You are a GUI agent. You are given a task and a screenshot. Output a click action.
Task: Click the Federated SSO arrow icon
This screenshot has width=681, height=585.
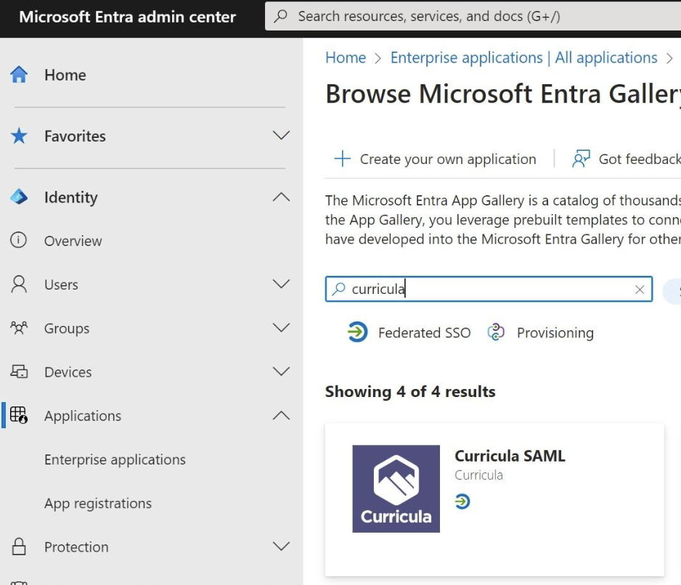[x=357, y=332]
